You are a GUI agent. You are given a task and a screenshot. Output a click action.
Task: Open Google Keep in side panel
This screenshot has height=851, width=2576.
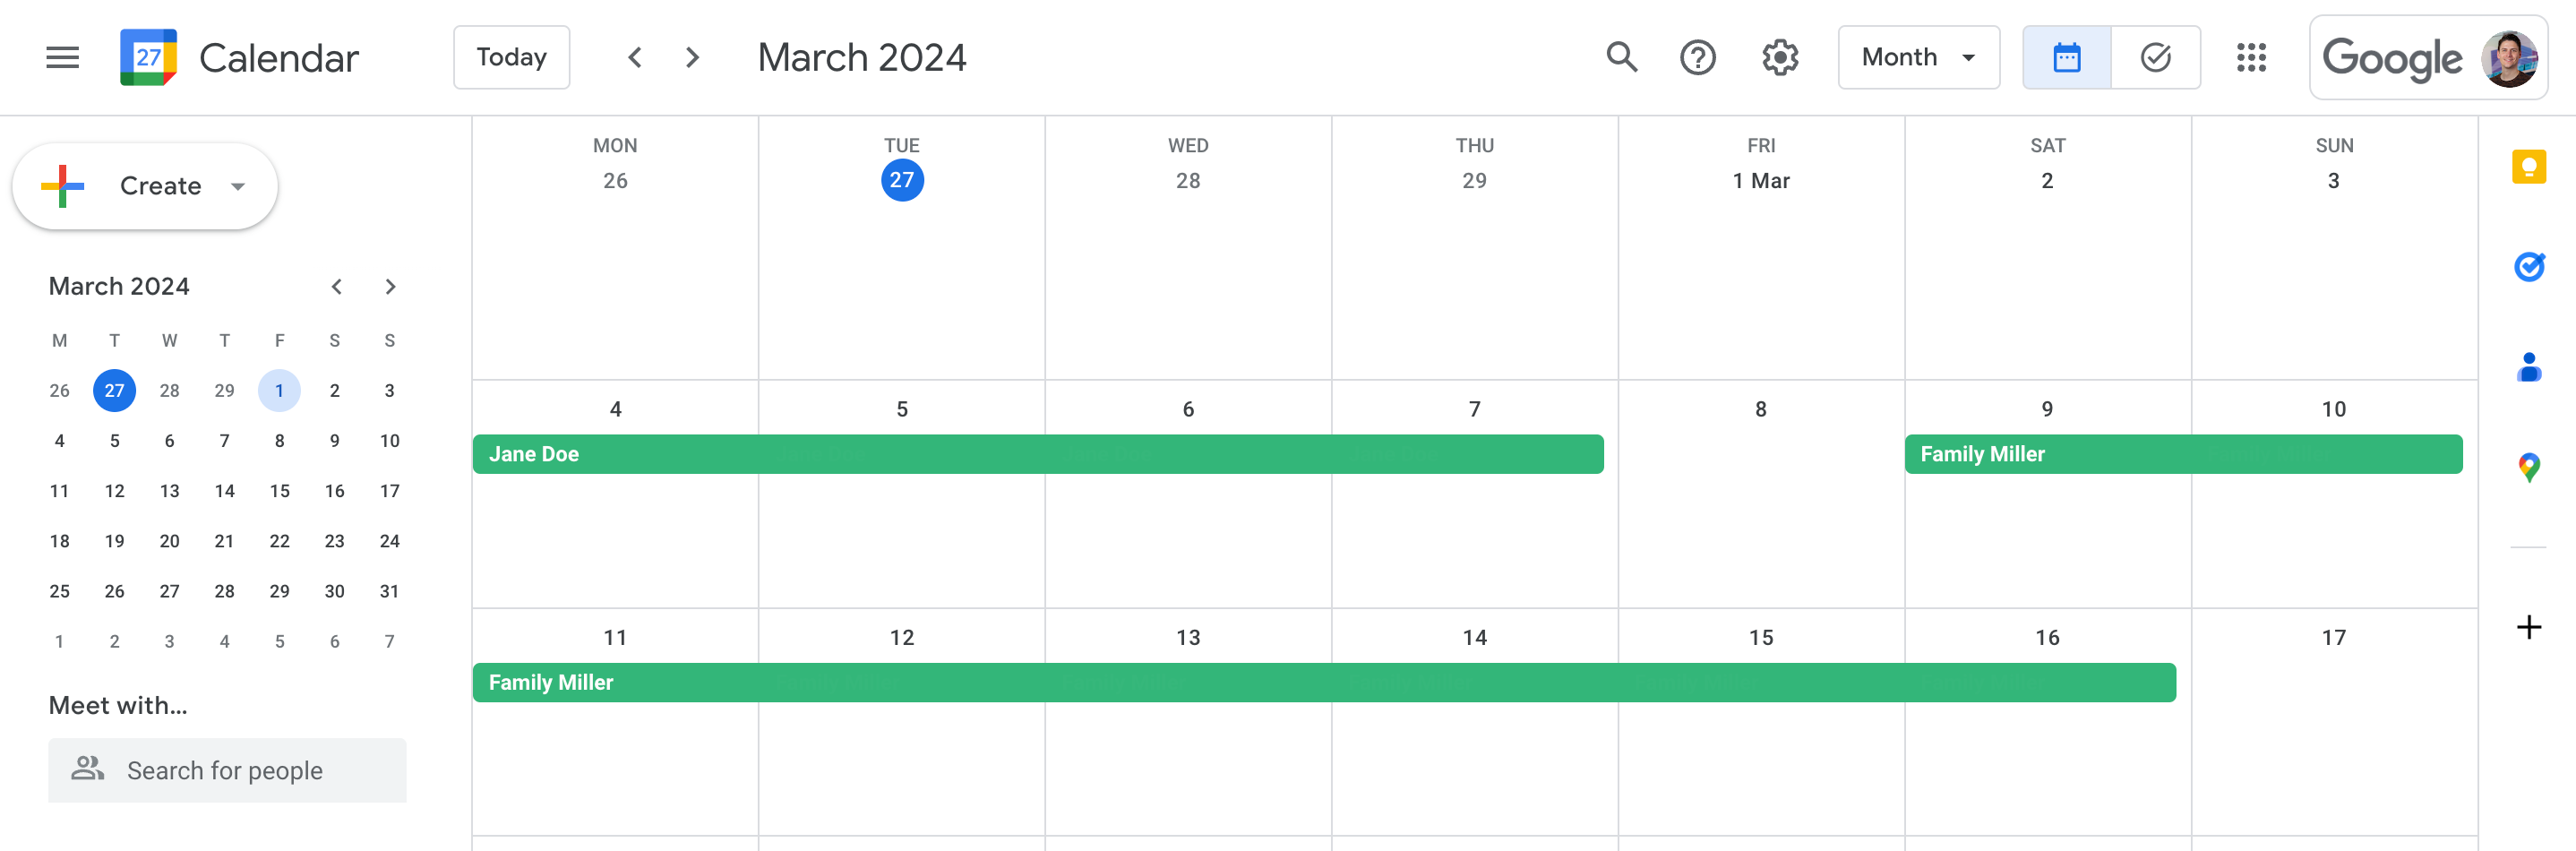[x=2528, y=167]
